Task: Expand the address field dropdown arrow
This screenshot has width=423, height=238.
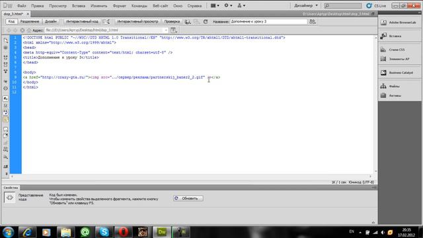Action: tap(166, 30)
